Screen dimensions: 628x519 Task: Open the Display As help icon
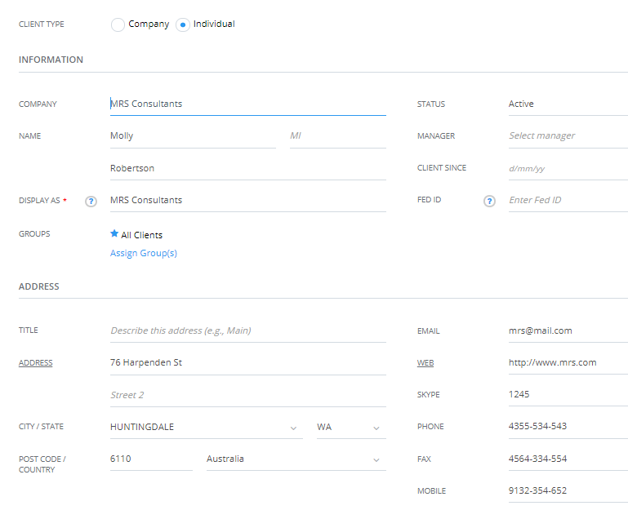click(x=91, y=202)
